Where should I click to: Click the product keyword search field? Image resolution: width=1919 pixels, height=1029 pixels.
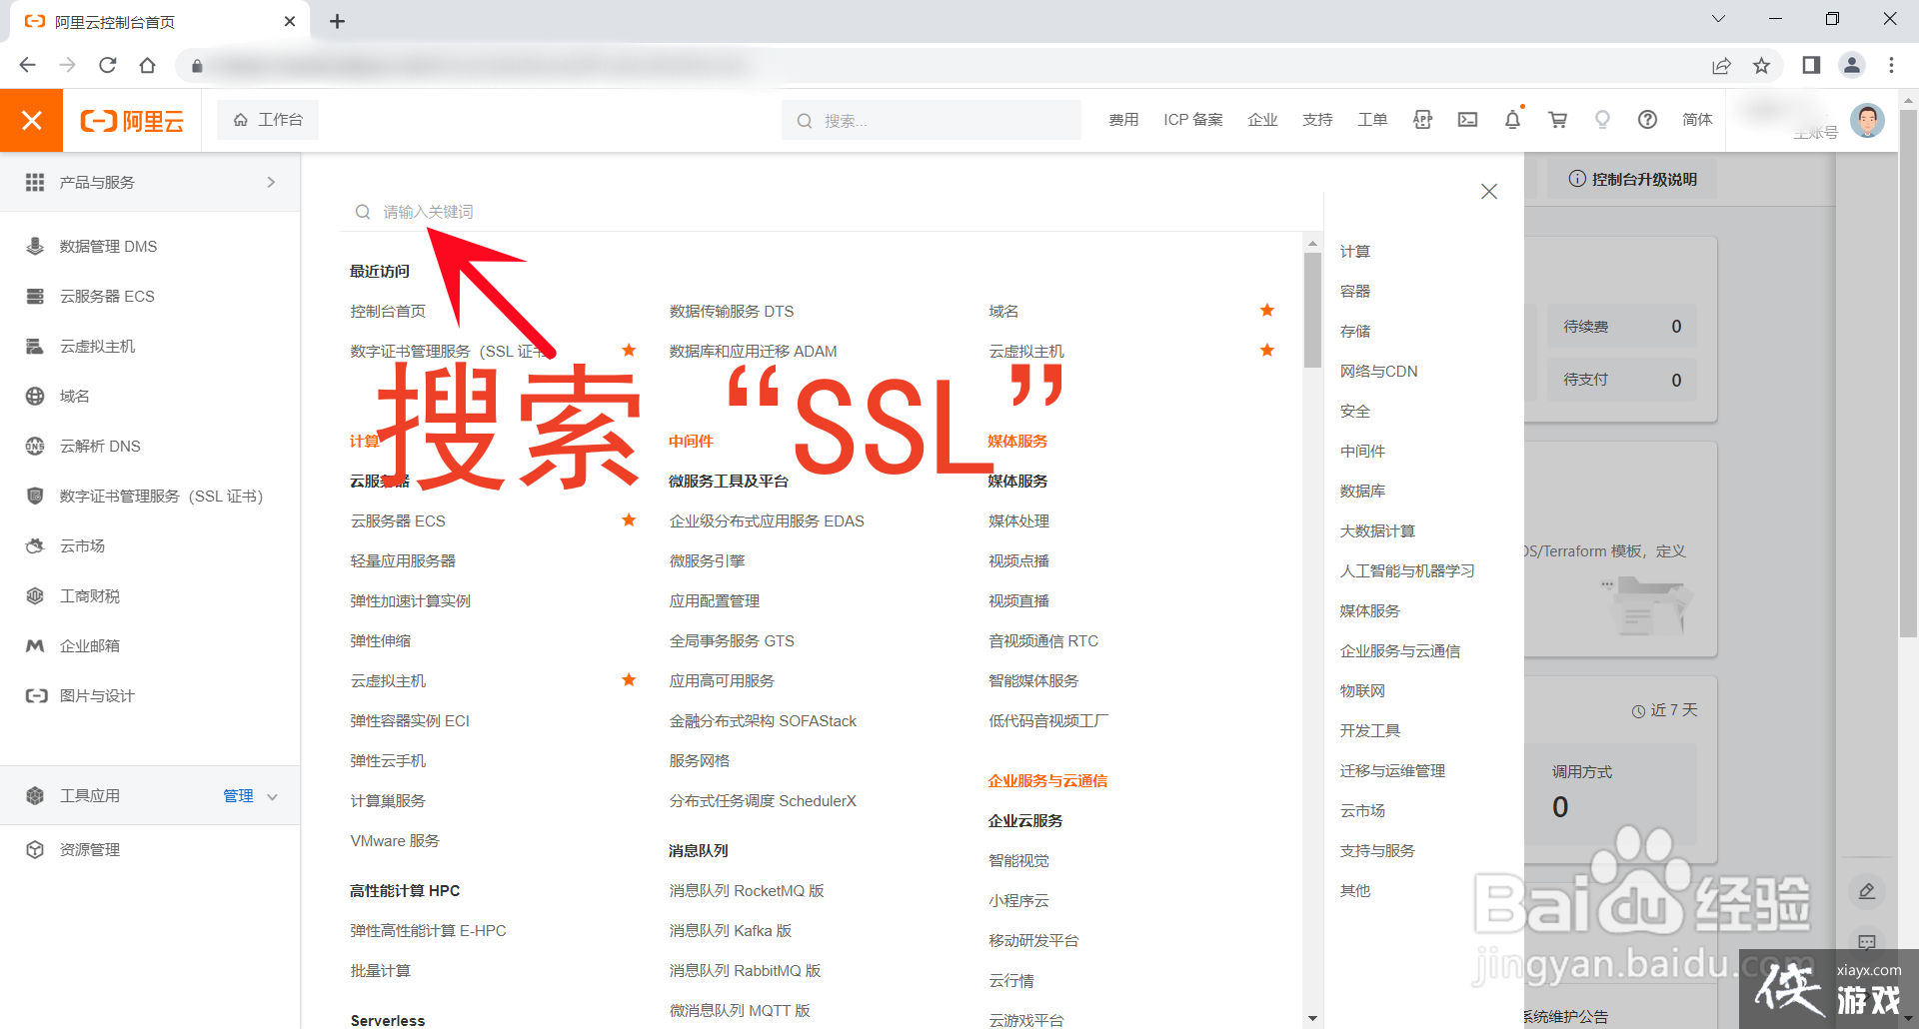[830, 212]
